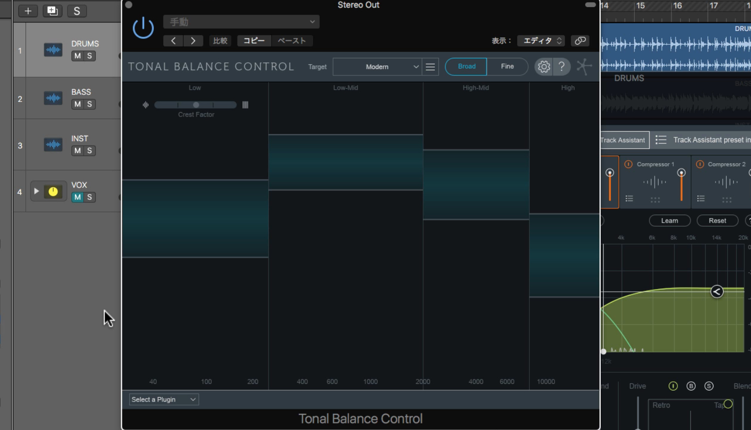Screen dimensions: 751x430
Task: Go to previous preset arrow
Action: click(174, 41)
